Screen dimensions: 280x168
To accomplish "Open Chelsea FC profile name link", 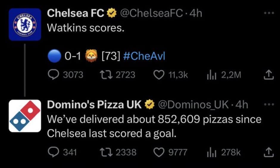I will (x=76, y=13).
